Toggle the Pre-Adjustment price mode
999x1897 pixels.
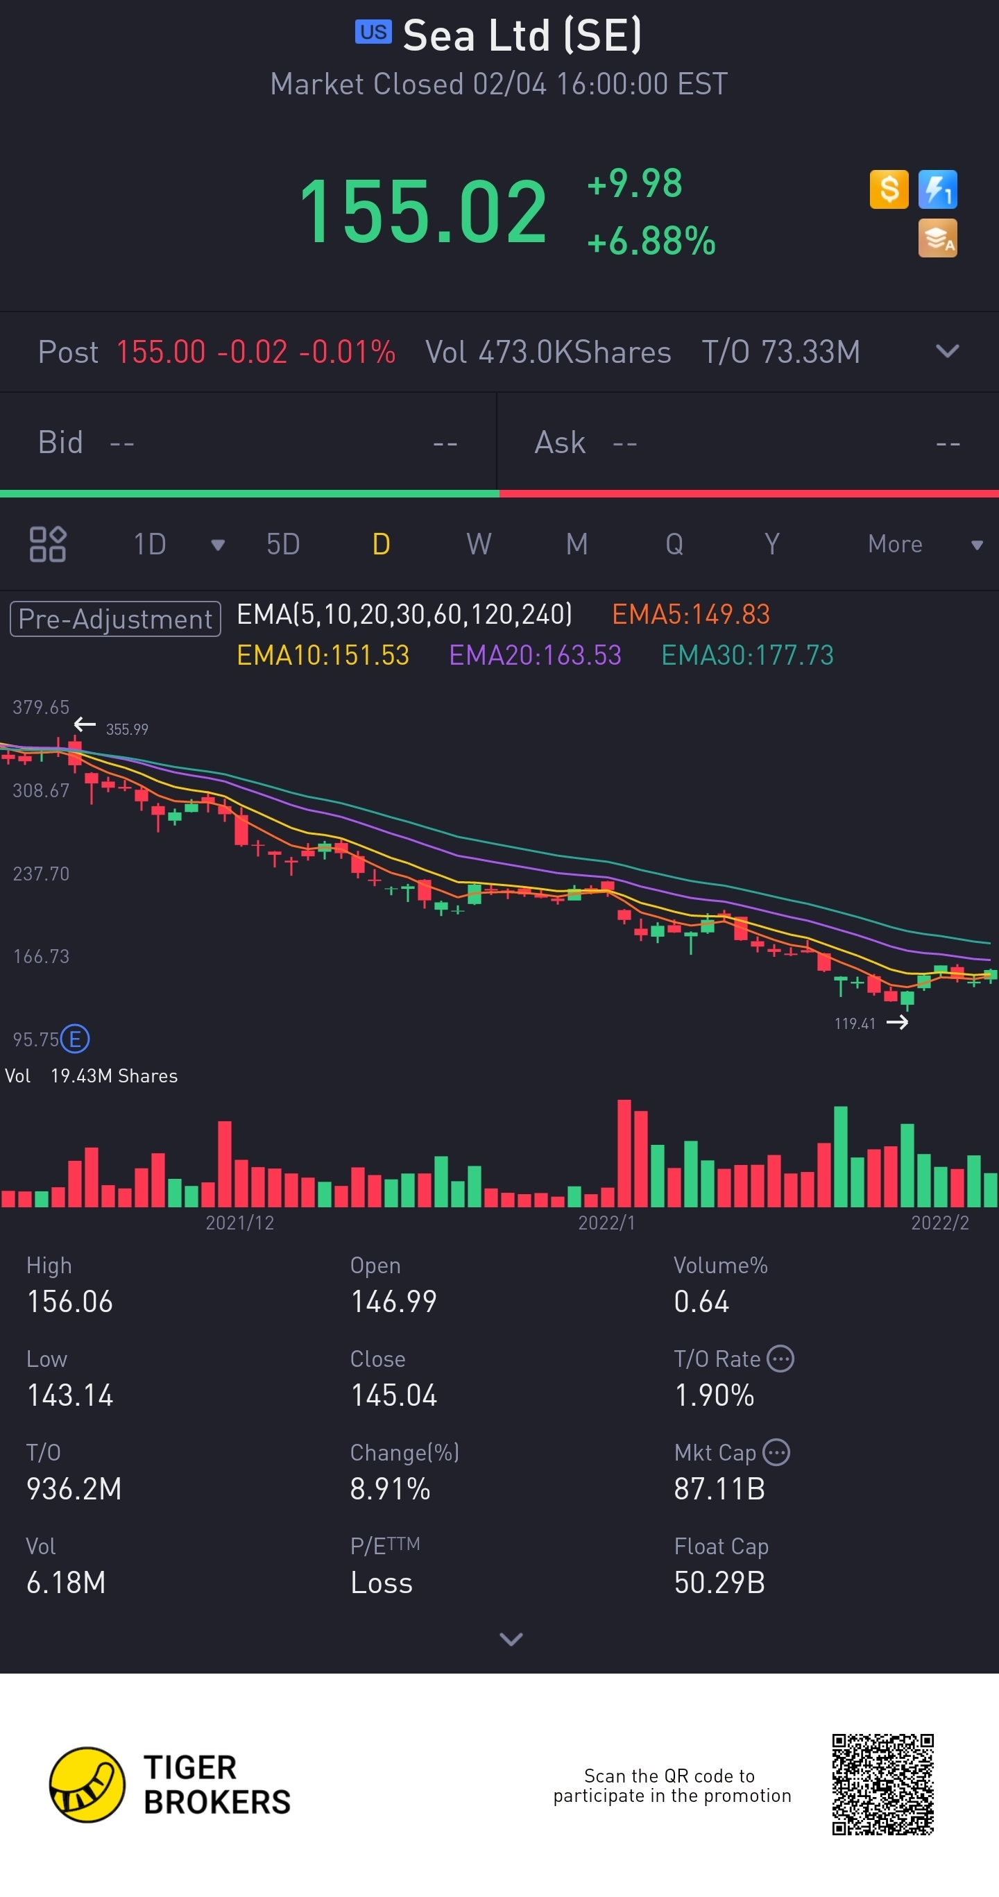click(116, 619)
